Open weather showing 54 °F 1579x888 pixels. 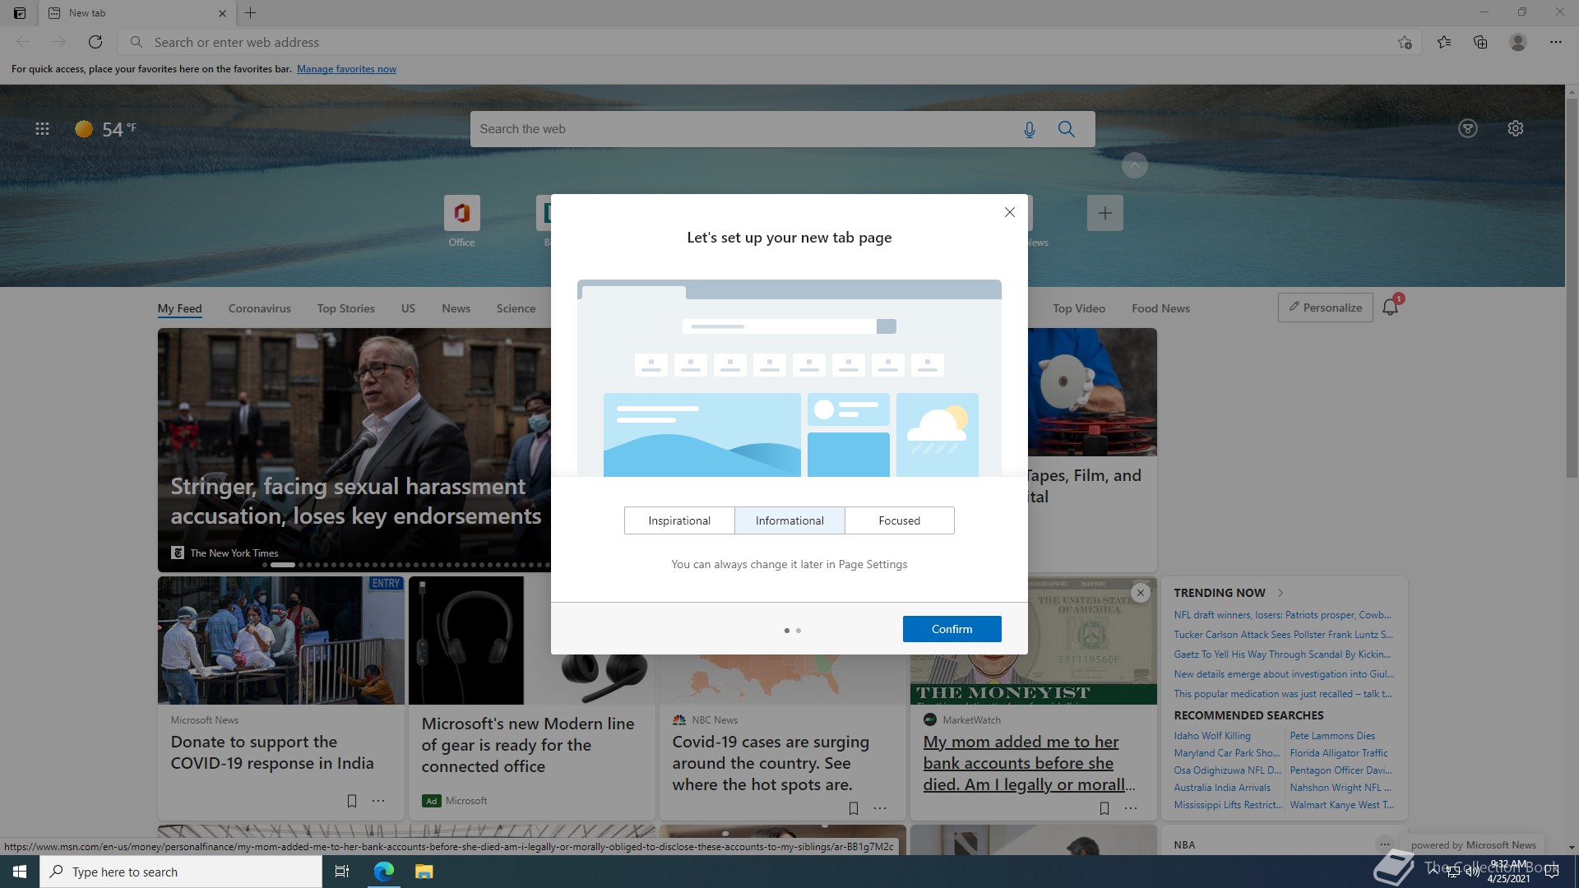pos(106,129)
